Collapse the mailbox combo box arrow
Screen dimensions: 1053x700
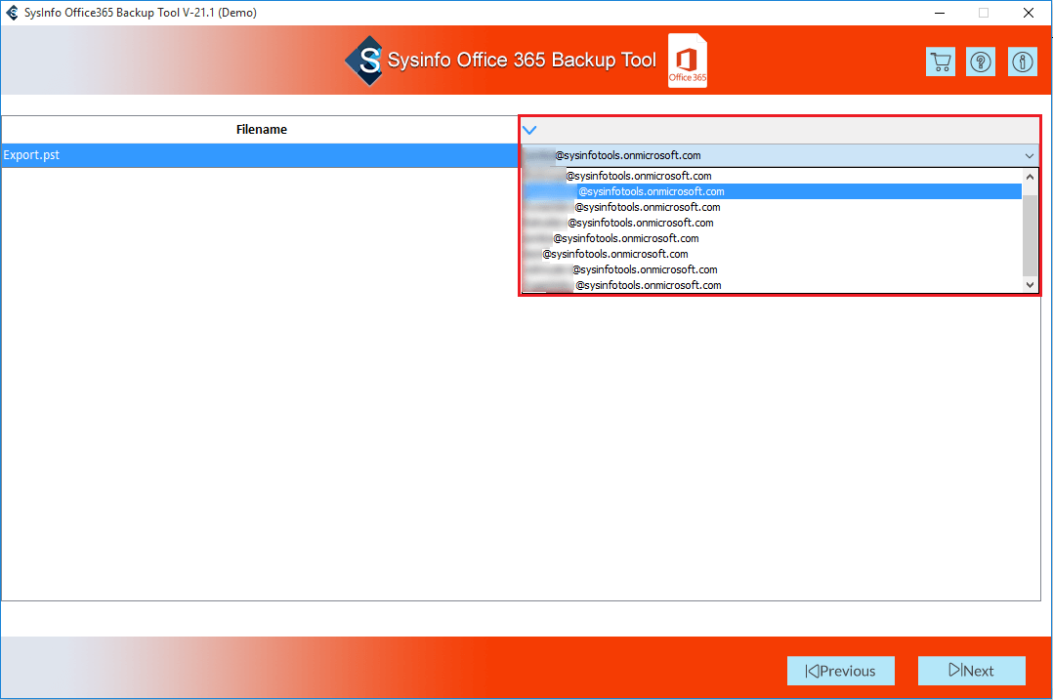tap(1029, 155)
